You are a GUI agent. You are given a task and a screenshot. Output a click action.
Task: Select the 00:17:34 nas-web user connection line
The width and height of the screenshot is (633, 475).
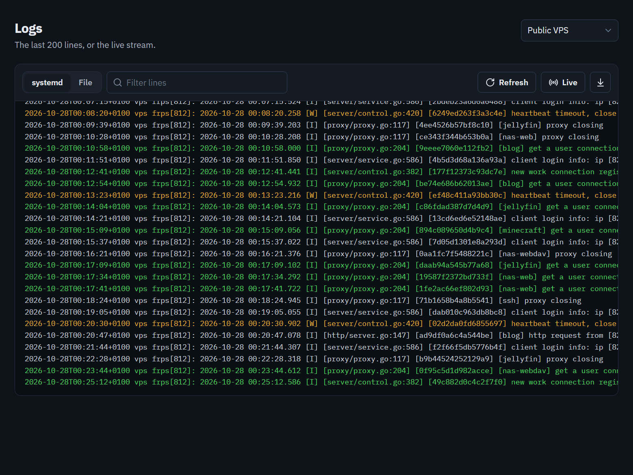[x=321, y=277]
